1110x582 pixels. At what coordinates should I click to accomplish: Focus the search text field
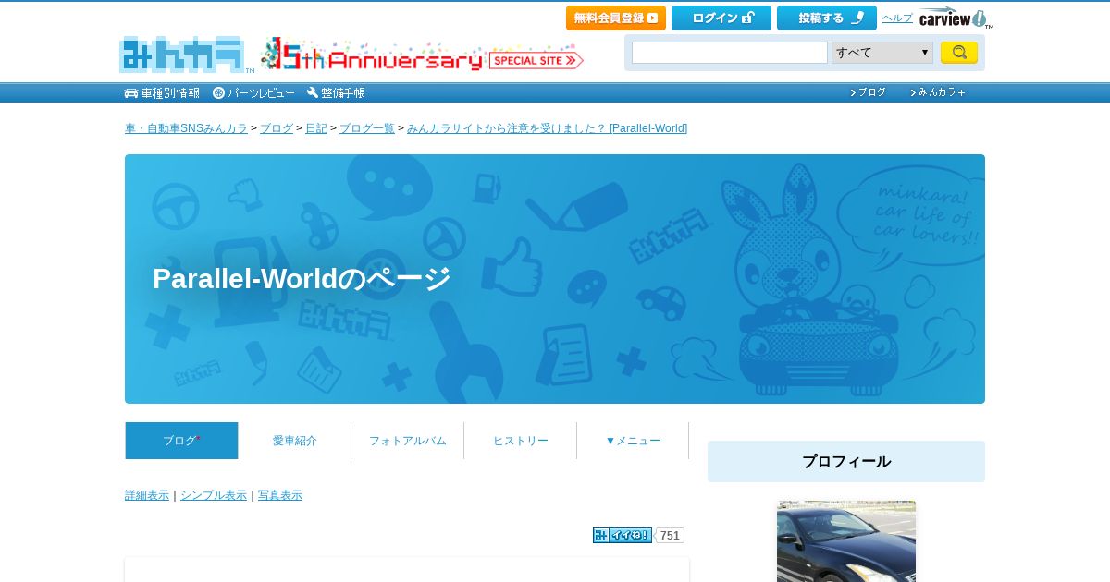730,53
